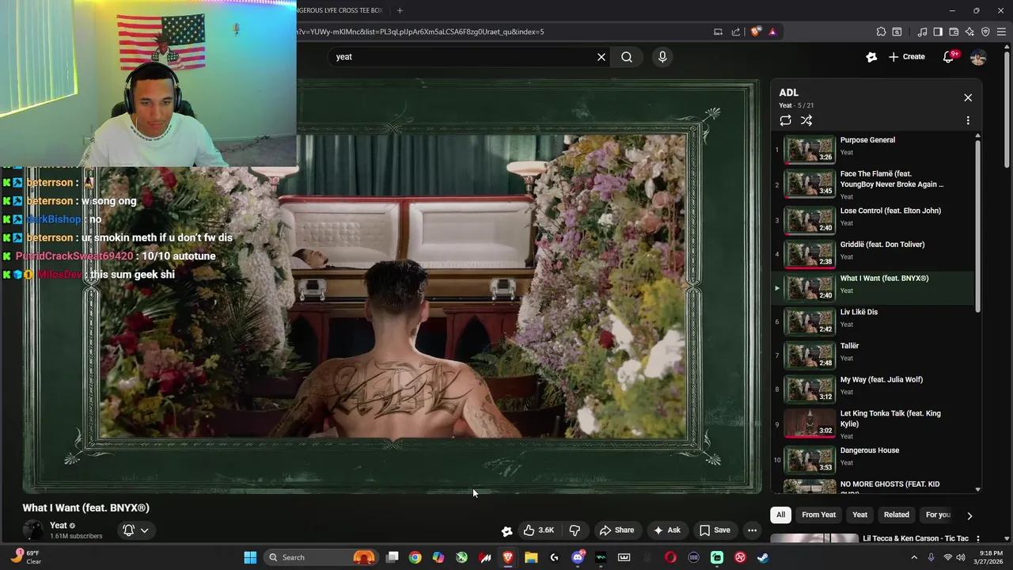This screenshot has height=570, width=1013.
Task: Open browser extensions puzzle icon
Action: (x=881, y=32)
